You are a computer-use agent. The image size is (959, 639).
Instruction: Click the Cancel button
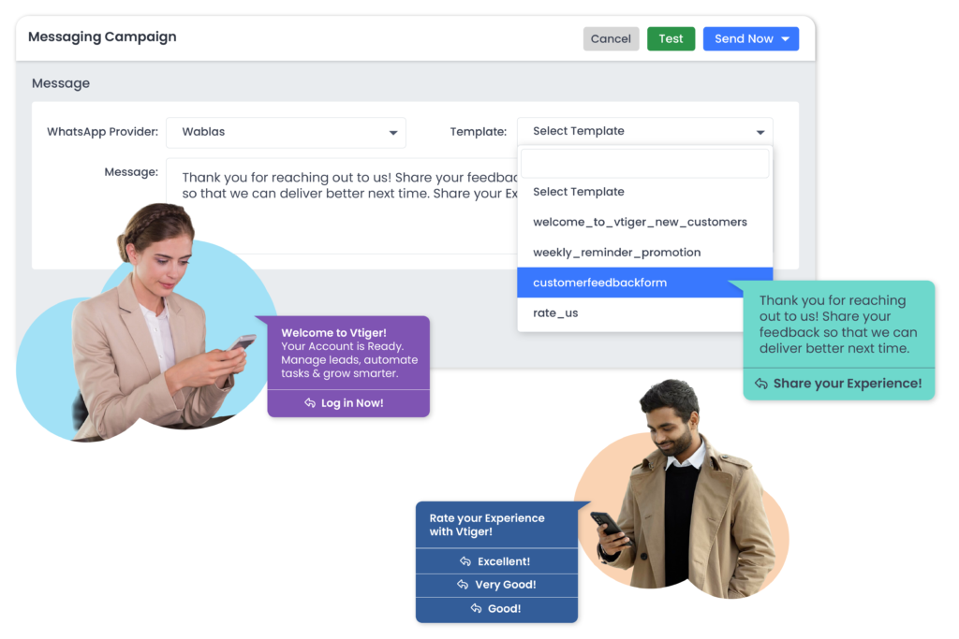click(x=611, y=38)
